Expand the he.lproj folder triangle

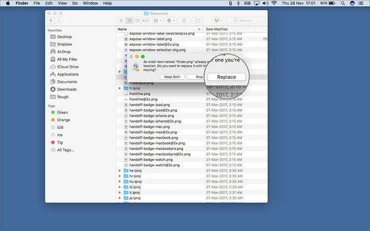tap(120, 170)
